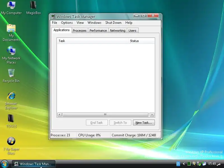Select the Recycle Bin icon
Image resolution: width=224 pixels, height=168 pixels.
click(x=11, y=76)
